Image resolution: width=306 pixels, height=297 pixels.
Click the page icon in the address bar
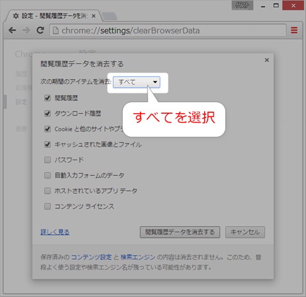56,30
